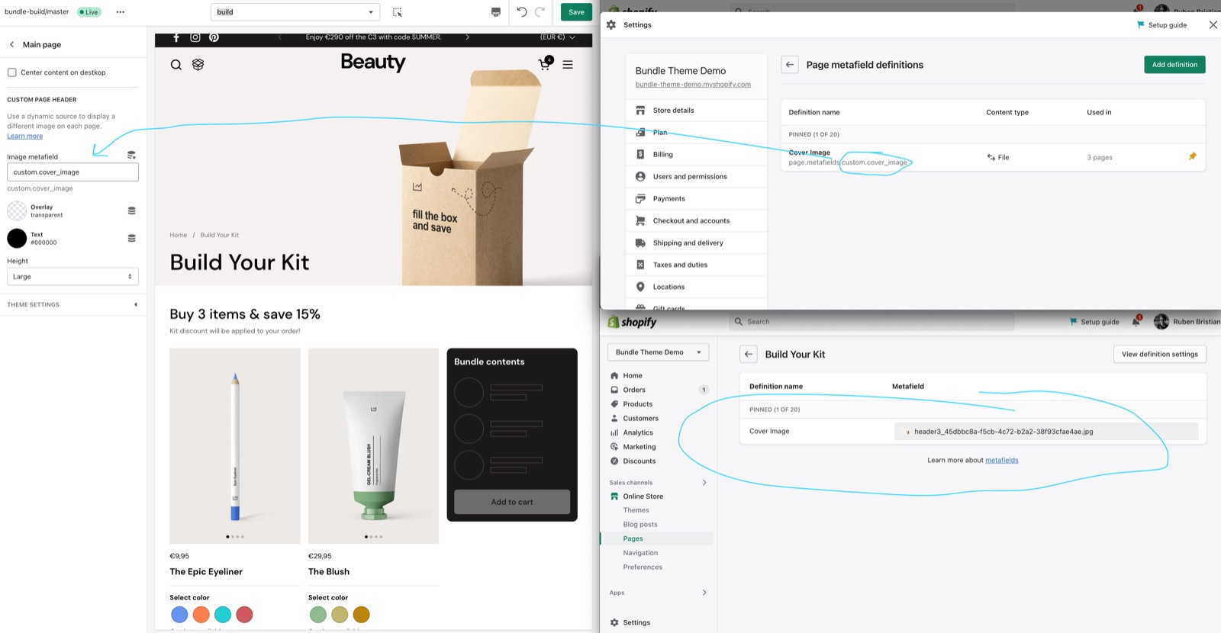This screenshot has width=1221, height=633.
Task: Click the redo arrow in theme editor
Action: point(540,11)
